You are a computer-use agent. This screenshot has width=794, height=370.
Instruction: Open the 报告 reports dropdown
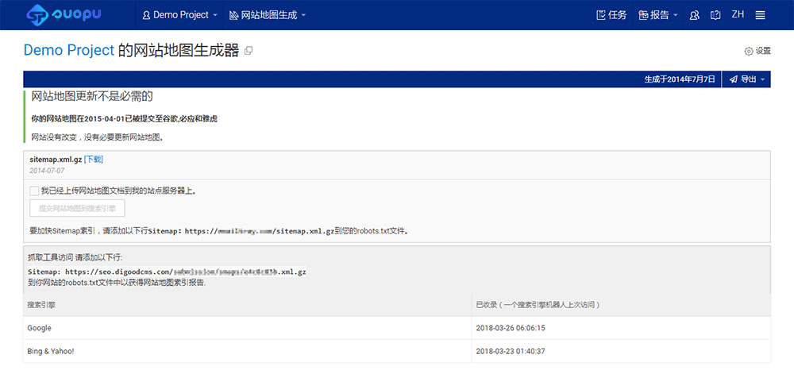tap(657, 14)
